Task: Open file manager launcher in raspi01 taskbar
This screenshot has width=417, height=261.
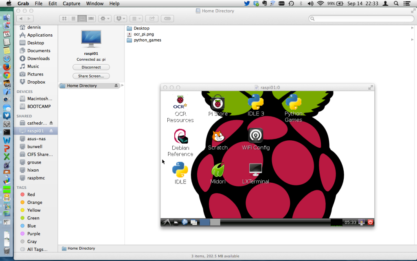Action: coord(176,222)
